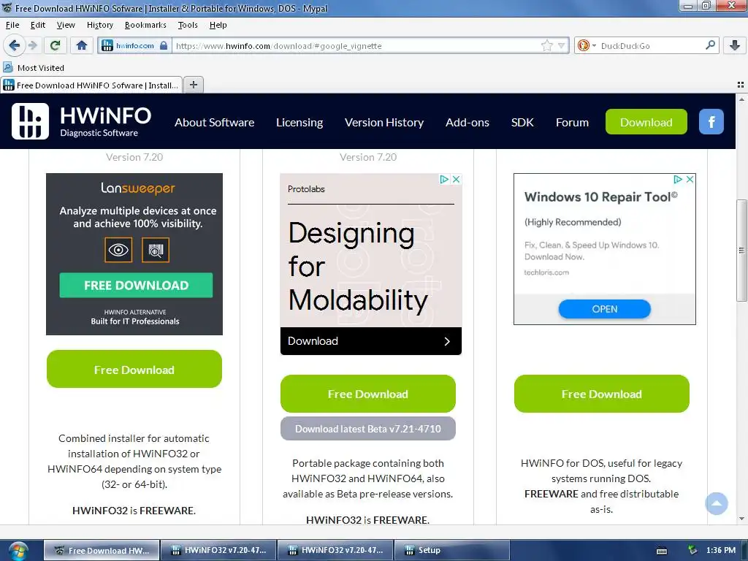Click the search magnifier icon
This screenshot has height=561, width=748.
pyautogui.click(x=710, y=45)
